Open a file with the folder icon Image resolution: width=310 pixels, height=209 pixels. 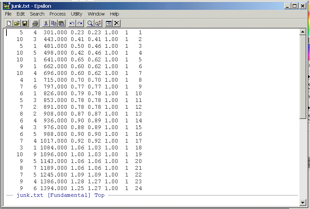(17, 23)
